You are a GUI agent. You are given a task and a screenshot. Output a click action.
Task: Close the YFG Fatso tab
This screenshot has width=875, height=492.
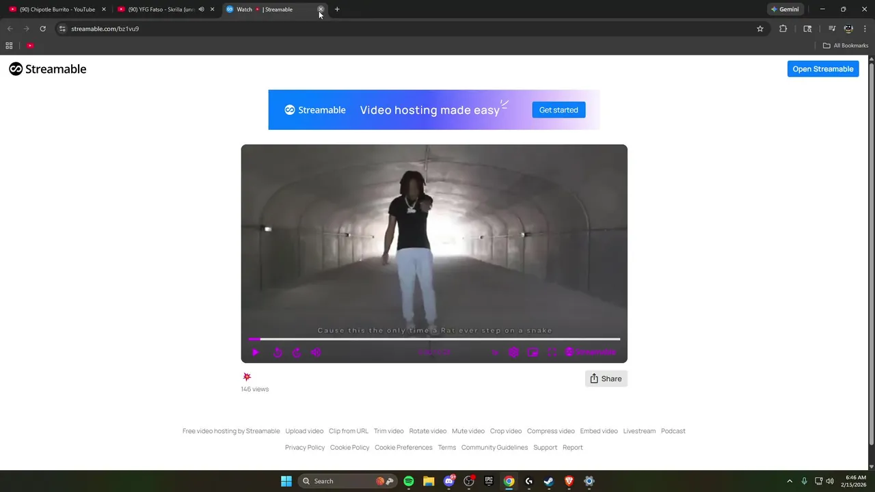click(x=213, y=10)
